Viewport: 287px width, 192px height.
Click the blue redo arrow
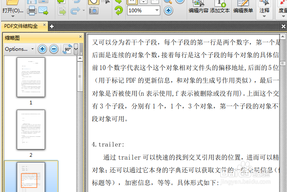point(75,11)
